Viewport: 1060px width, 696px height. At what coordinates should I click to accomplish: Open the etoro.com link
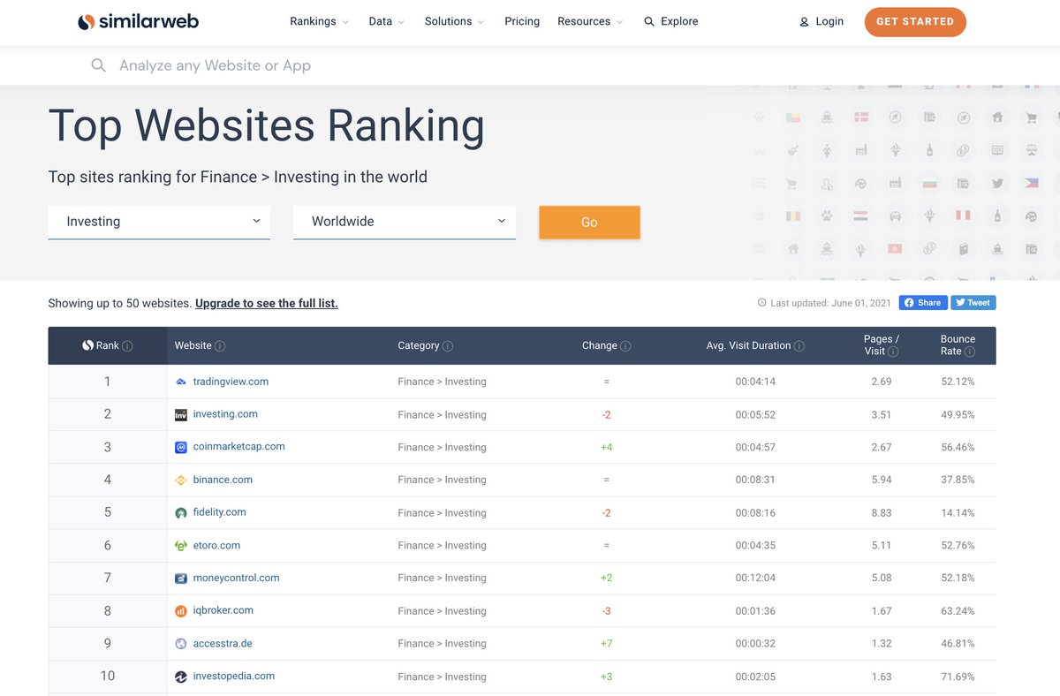coord(216,546)
